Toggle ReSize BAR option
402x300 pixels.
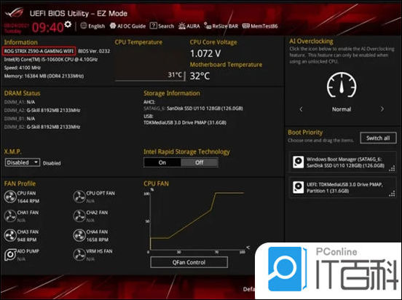click(221, 26)
